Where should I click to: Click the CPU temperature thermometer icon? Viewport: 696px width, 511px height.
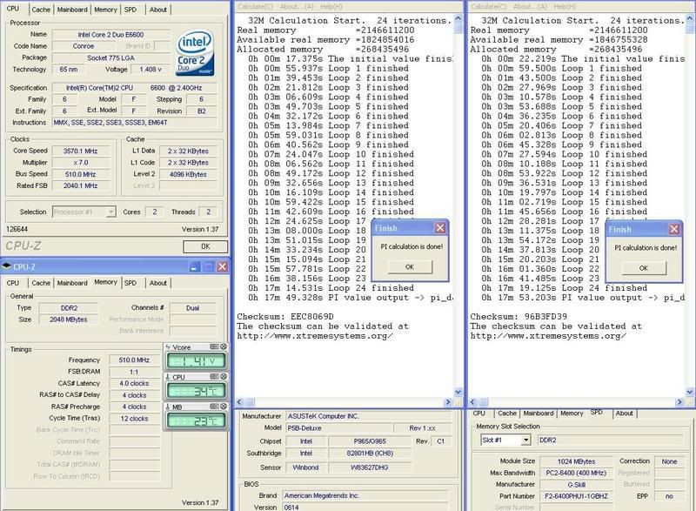(168, 377)
